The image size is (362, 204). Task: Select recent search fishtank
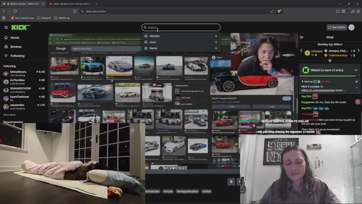click(155, 36)
